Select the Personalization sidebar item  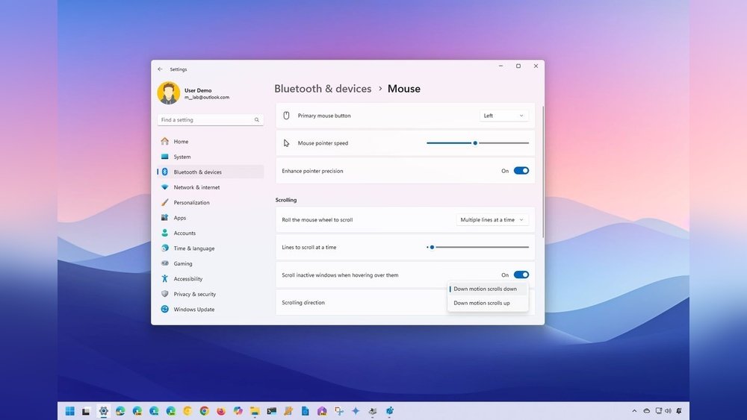[x=191, y=203]
